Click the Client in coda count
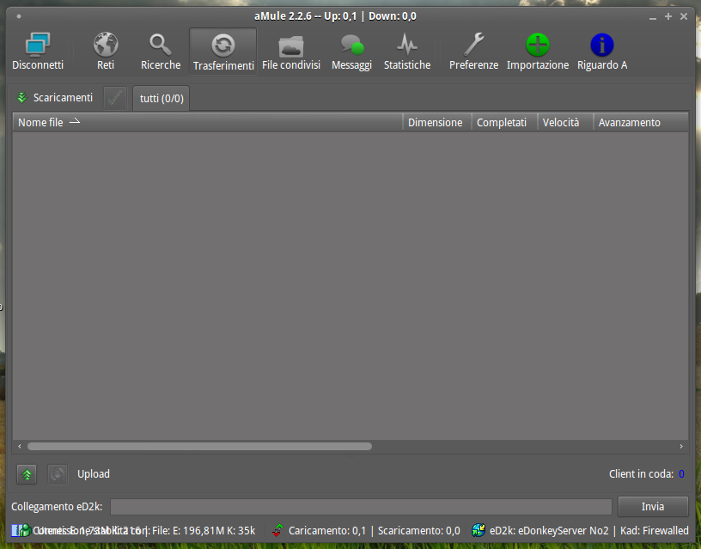 pos(681,474)
